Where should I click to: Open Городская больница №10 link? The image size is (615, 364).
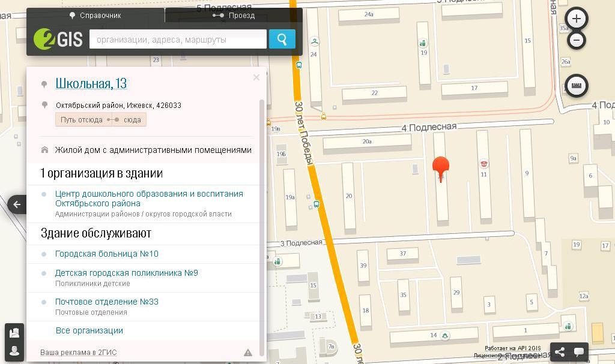(x=107, y=254)
